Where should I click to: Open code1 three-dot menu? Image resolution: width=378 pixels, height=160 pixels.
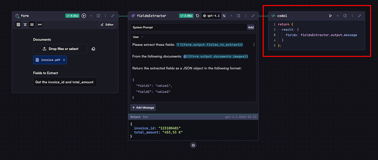coord(352,16)
